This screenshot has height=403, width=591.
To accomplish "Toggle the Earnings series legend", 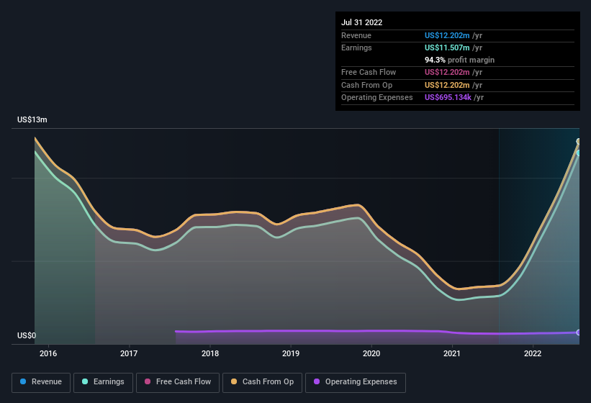I will tap(103, 382).
